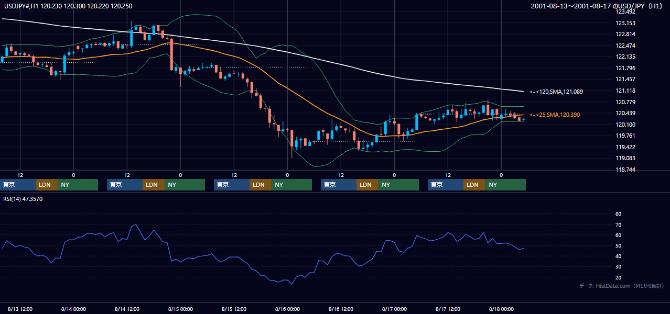Click the 8/13 12:00 time axis label
This screenshot has width=670, height=314.
click(20, 309)
